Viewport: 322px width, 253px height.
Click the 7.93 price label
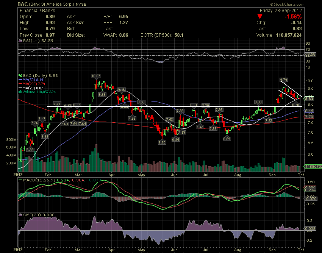point(132,118)
